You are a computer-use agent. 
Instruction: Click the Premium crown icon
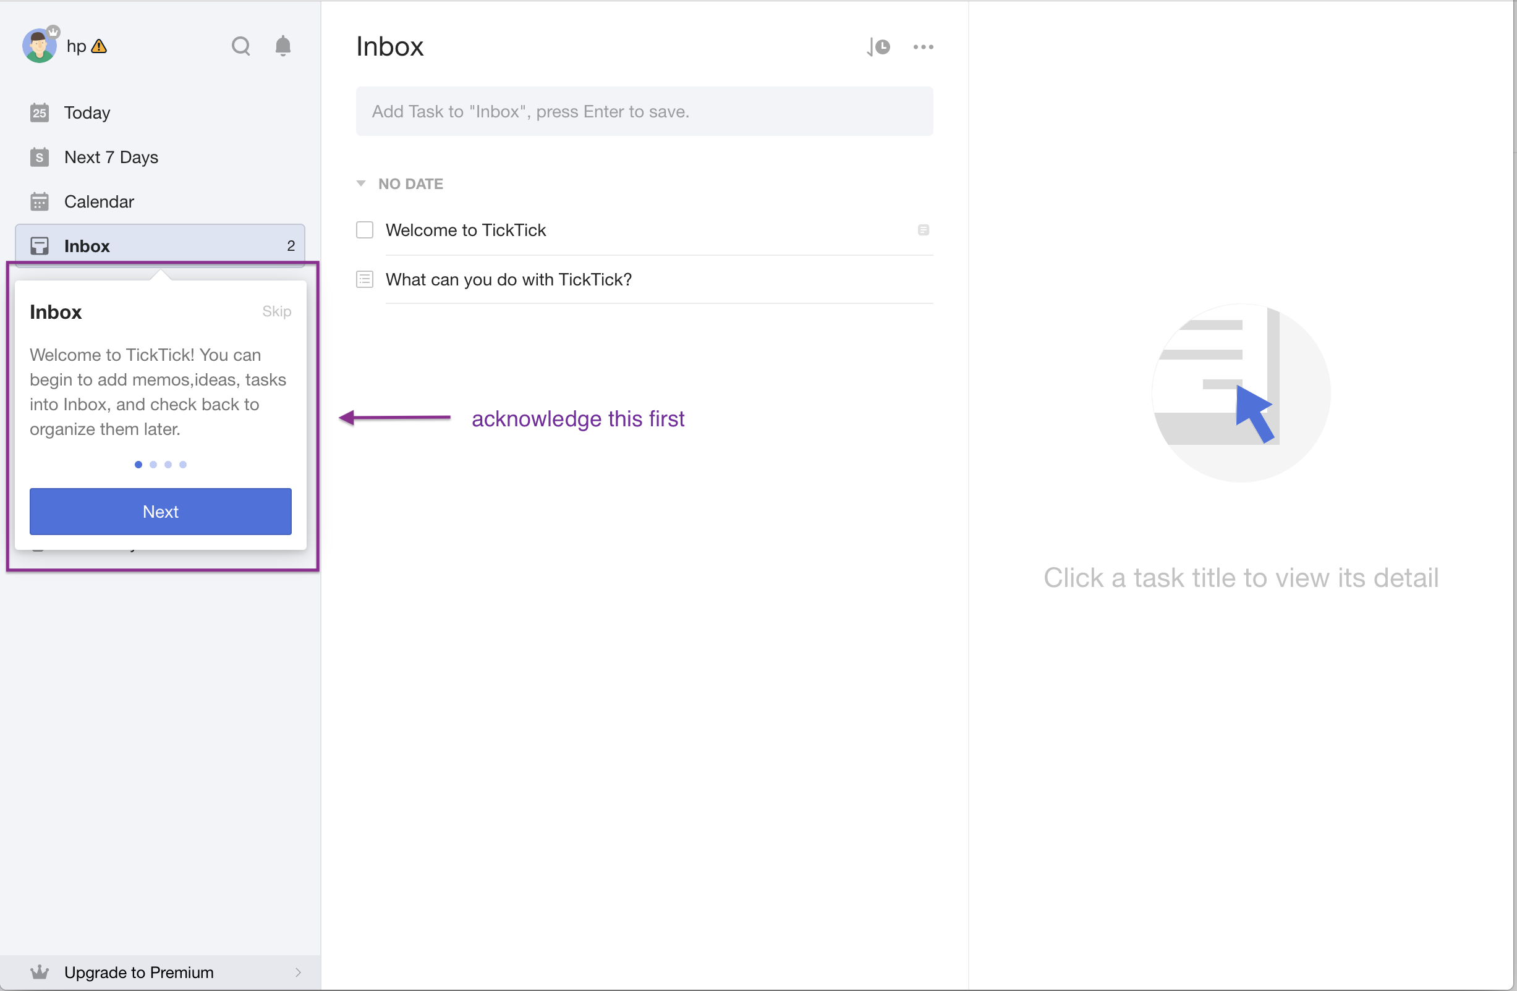point(40,972)
